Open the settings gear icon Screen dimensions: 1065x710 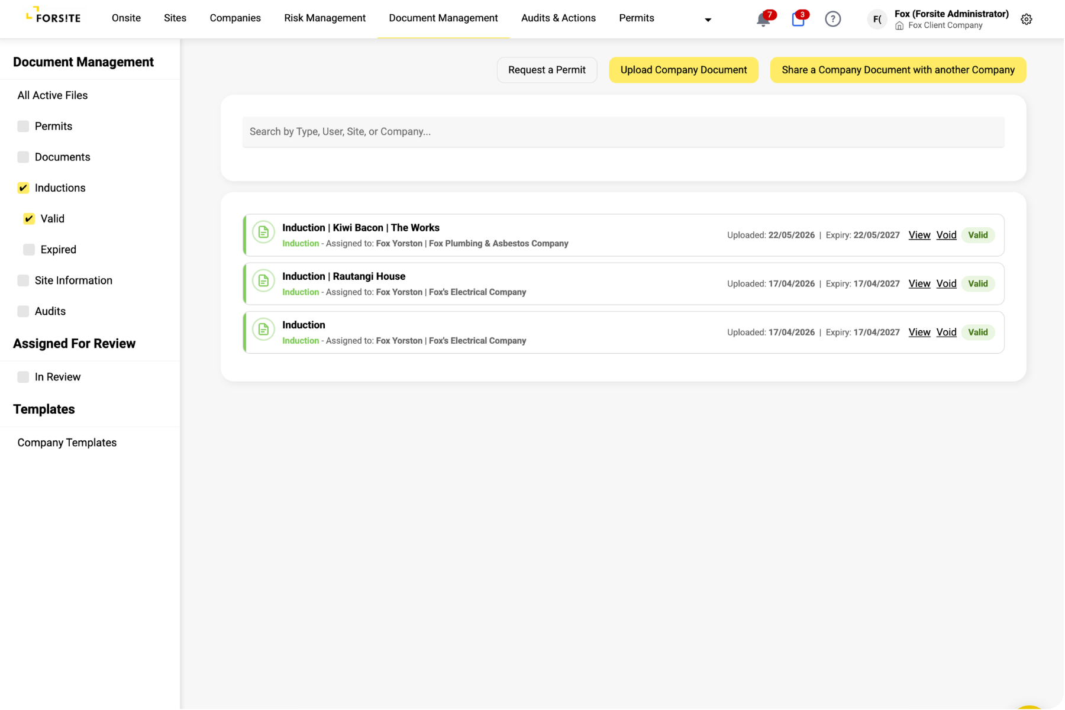click(1027, 20)
